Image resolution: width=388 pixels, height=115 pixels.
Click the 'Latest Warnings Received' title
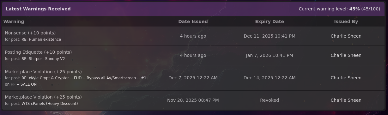pos(38,9)
